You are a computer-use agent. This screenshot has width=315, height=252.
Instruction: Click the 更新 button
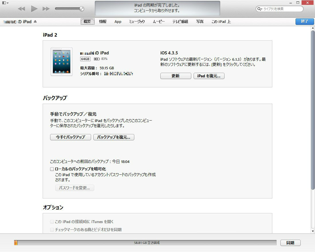pyautogui.click(x=176, y=76)
